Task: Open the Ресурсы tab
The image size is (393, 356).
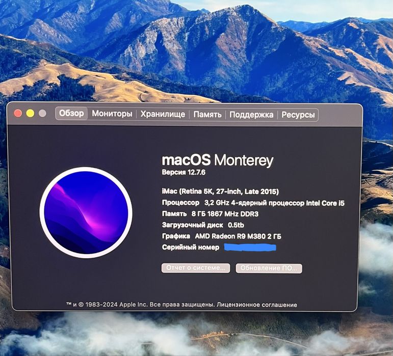Action: click(298, 115)
